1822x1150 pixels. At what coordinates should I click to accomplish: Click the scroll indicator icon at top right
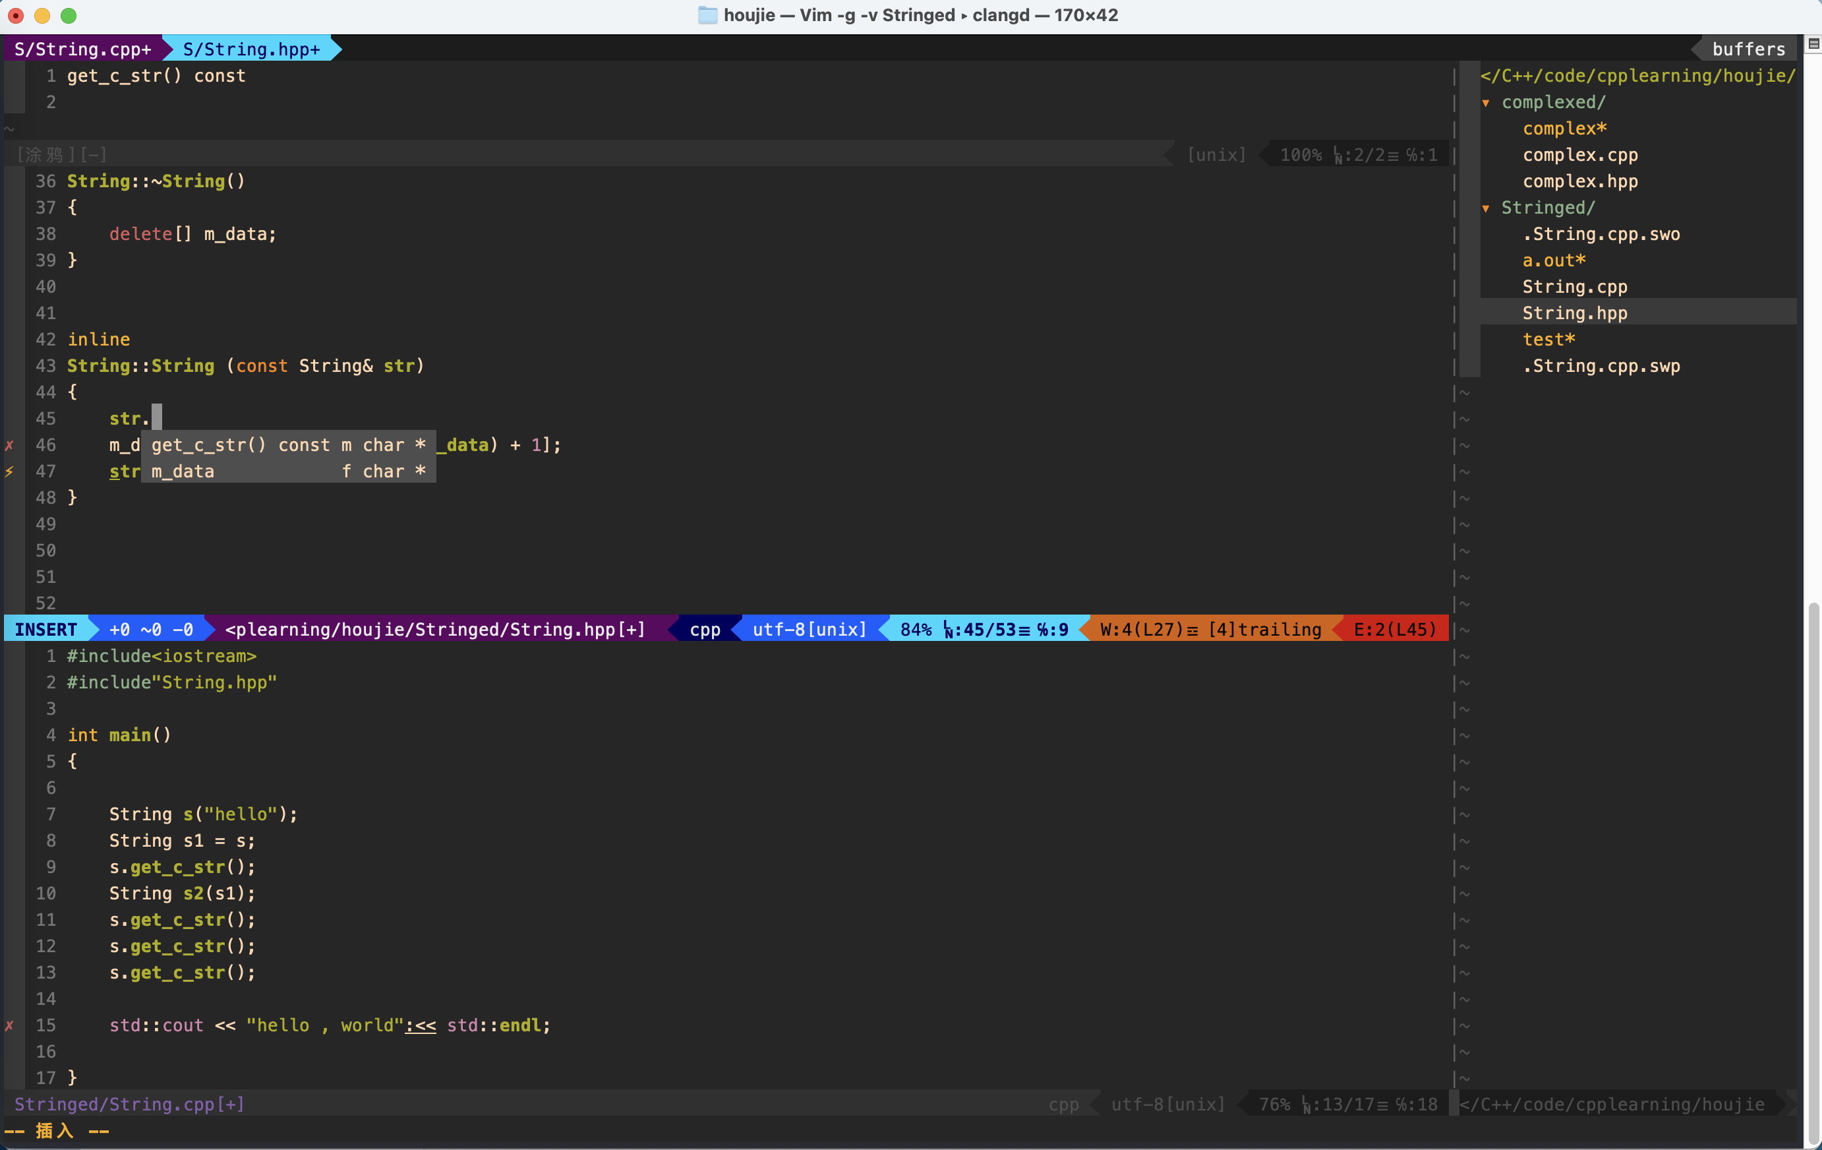coord(1813,44)
